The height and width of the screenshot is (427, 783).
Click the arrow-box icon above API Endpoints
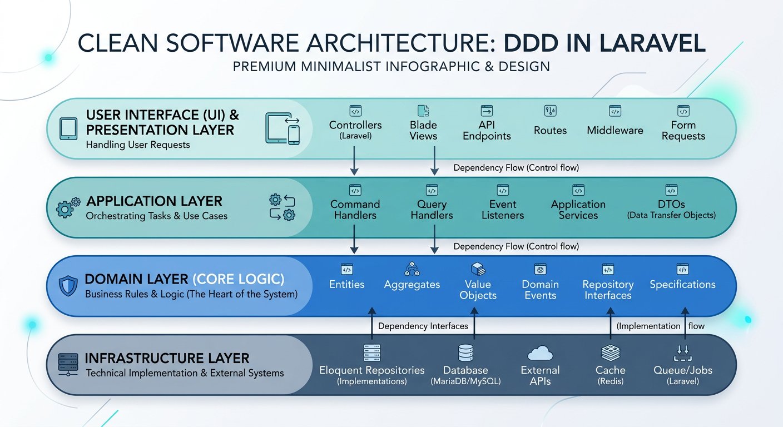coord(487,111)
